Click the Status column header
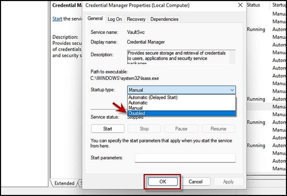 [254, 5]
